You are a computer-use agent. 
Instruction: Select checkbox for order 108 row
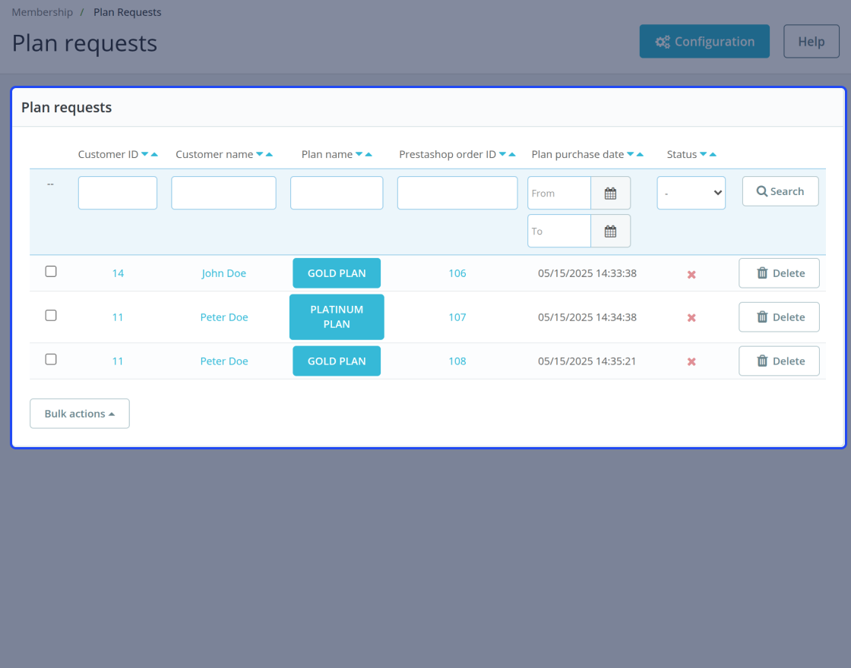click(x=51, y=359)
